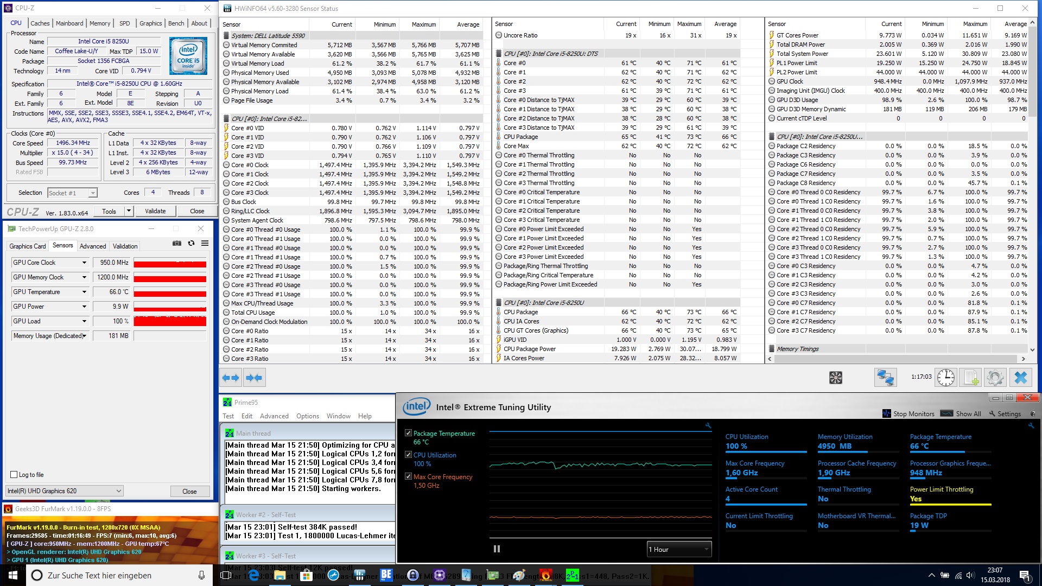The image size is (1042, 586).
Task: Open HWiNFO sensor settings gear icon
Action: [995, 377]
